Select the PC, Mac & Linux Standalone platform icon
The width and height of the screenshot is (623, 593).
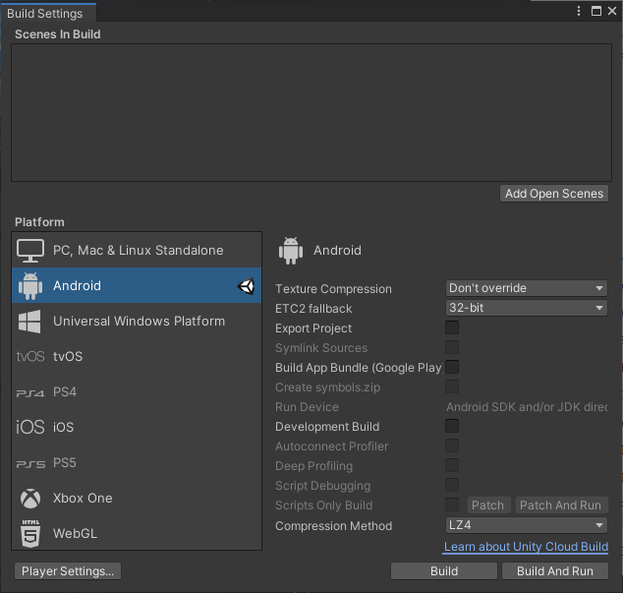pos(30,251)
